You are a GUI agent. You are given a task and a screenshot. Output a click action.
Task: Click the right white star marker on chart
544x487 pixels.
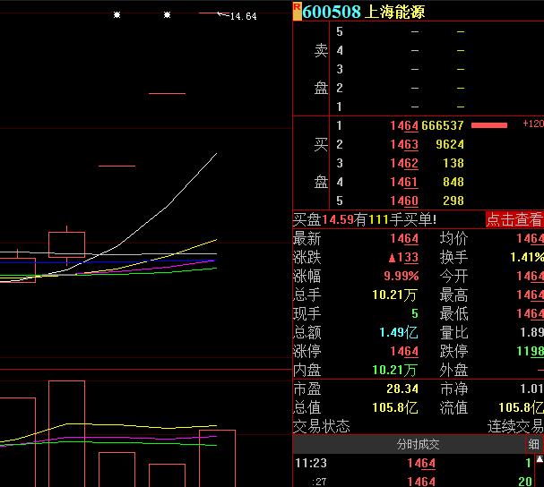point(167,14)
